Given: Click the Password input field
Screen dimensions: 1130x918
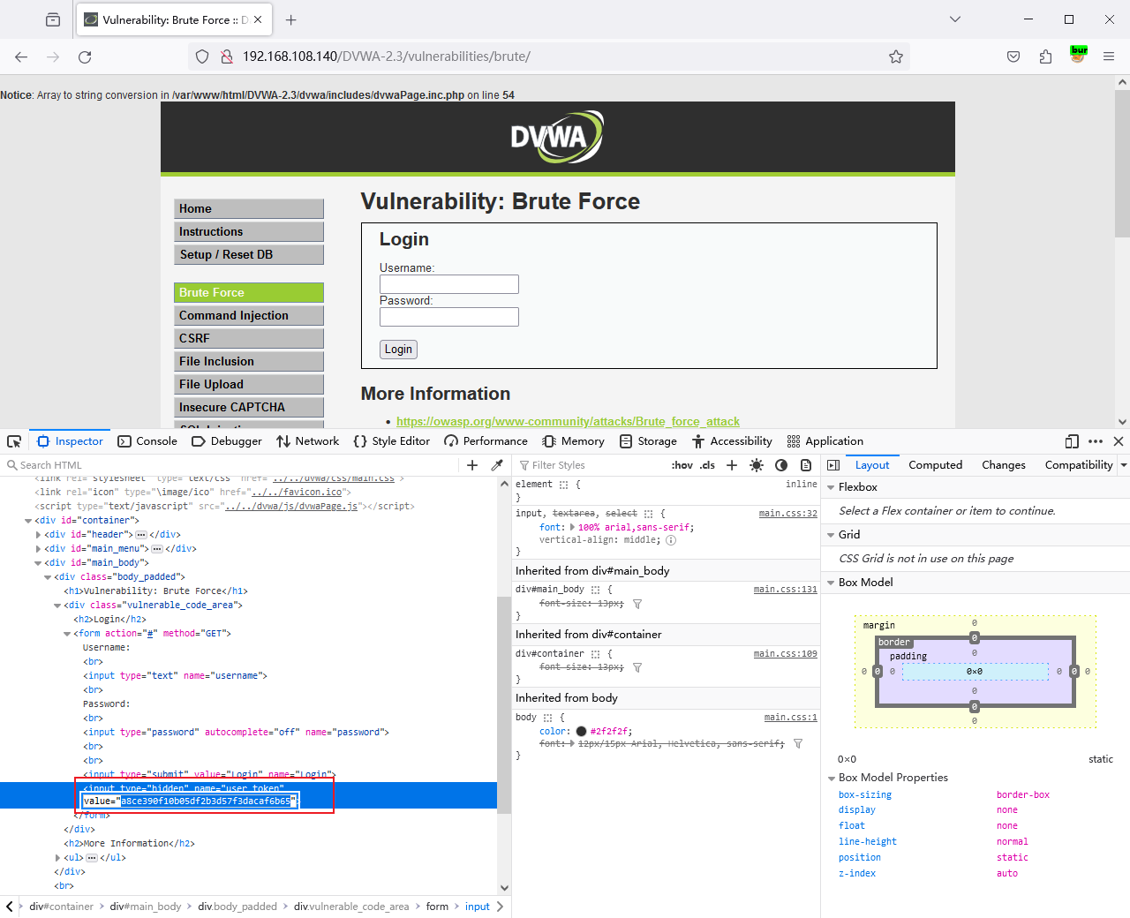Looking at the screenshot, I should click(449, 317).
